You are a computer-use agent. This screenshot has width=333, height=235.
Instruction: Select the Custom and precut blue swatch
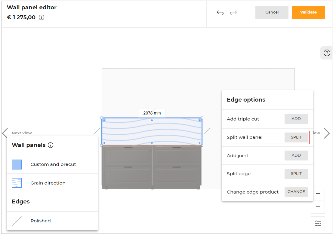pos(17,164)
